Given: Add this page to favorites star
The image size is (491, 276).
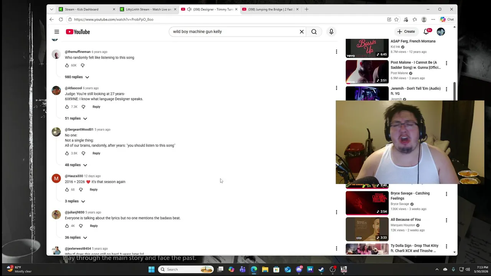Looking at the screenshot, I should [x=397, y=20].
